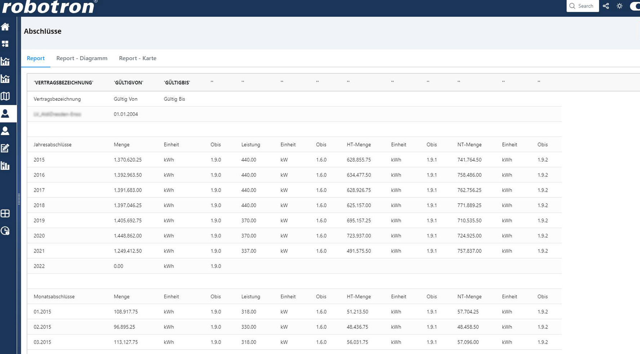Open the clock with alert icon

pyautogui.click(x=5, y=231)
